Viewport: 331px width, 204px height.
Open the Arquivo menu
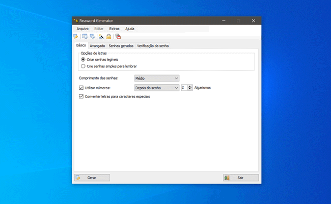click(x=81, y=29)
